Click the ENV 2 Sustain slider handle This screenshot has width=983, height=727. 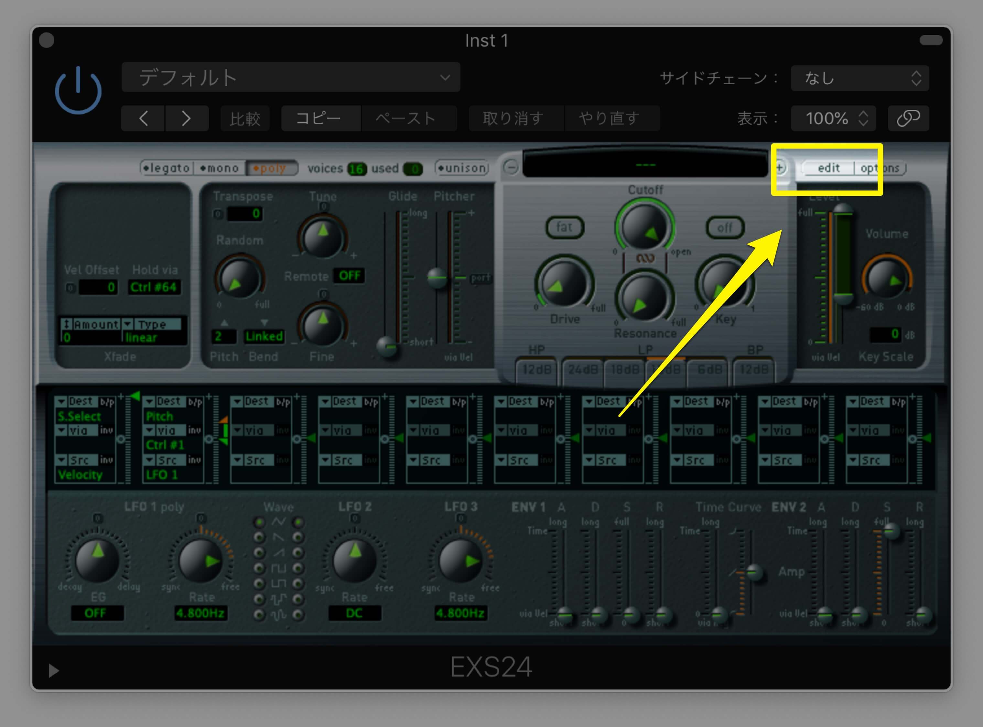click(891, 532)
